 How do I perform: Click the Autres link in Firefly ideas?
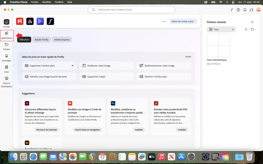[188, 57]
